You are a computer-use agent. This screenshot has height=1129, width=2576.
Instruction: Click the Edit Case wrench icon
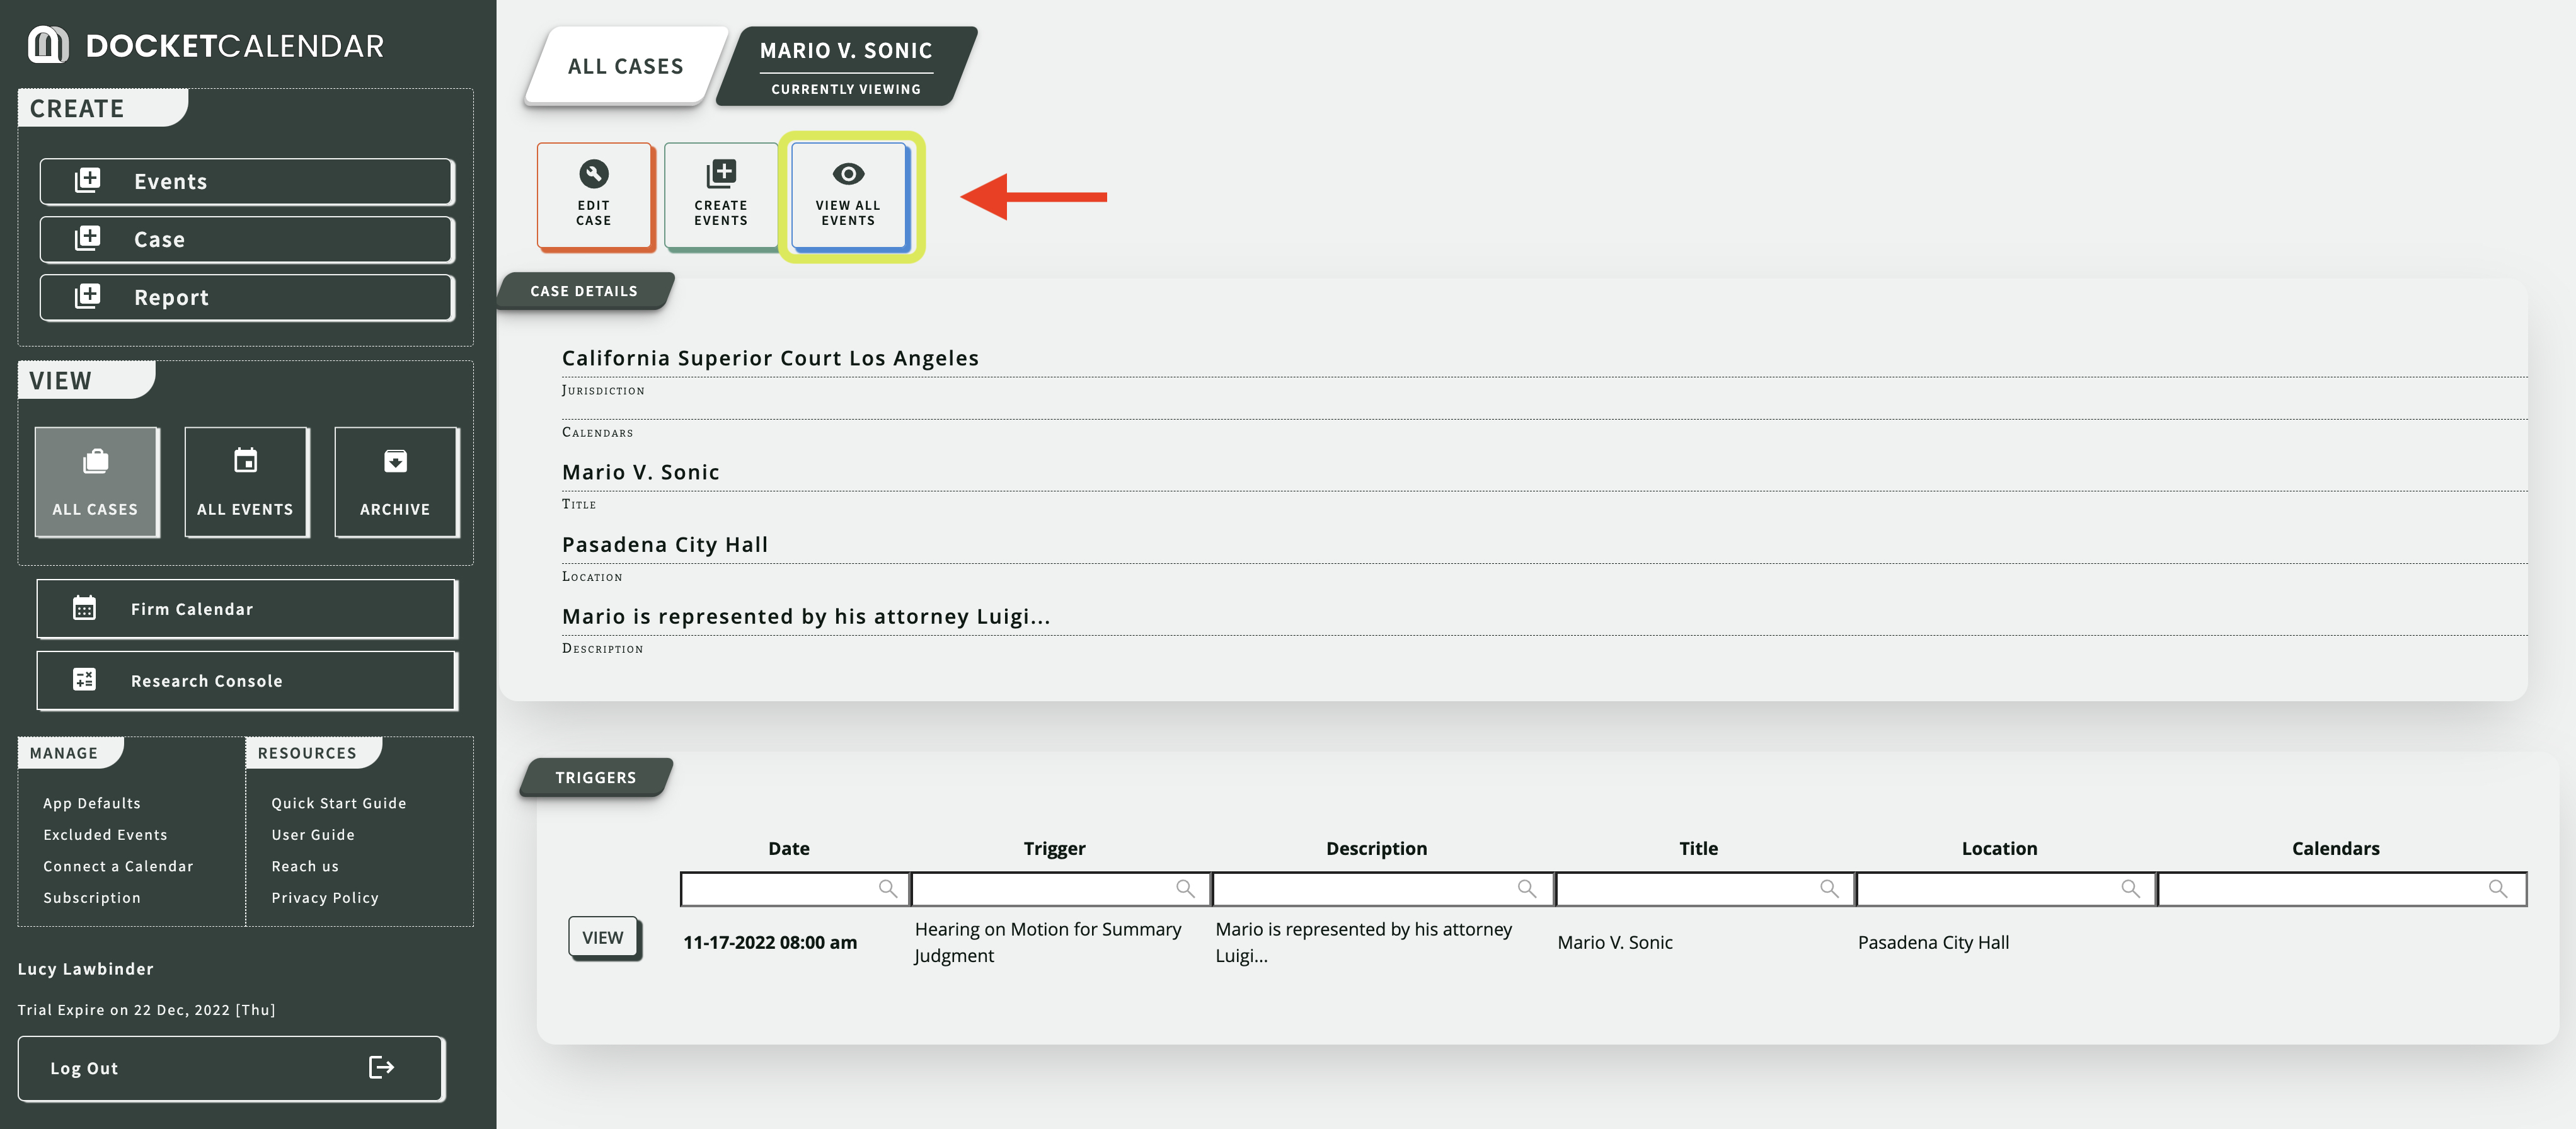coord(593,174)
